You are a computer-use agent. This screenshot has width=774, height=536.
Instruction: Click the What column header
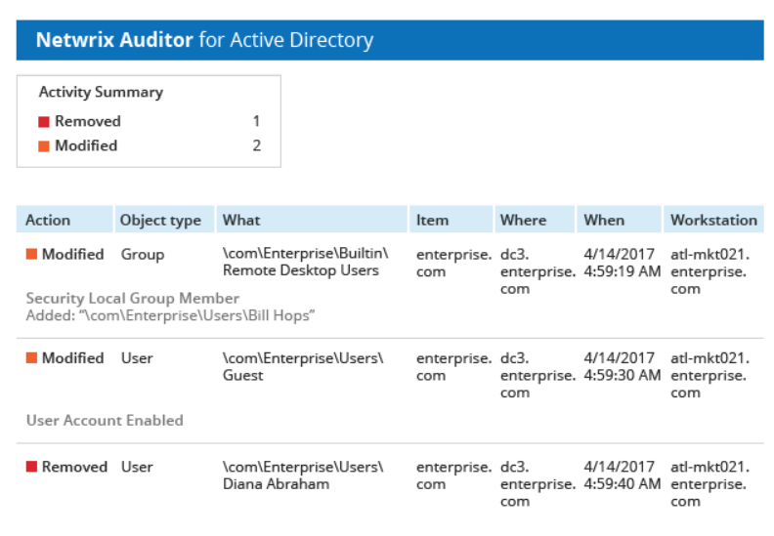point(312,220)
